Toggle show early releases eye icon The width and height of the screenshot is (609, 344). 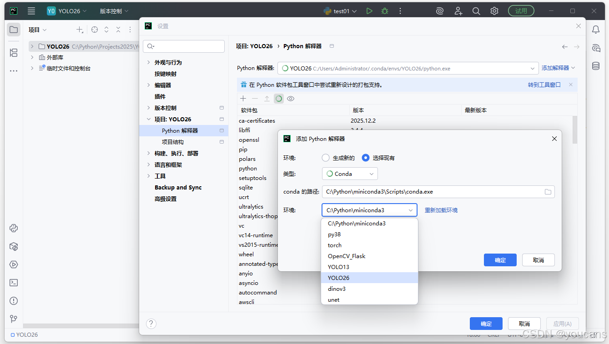click(x=291, y=99)
